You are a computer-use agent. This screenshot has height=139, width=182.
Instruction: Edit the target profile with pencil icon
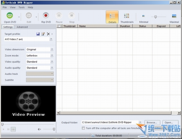[43, 34]
